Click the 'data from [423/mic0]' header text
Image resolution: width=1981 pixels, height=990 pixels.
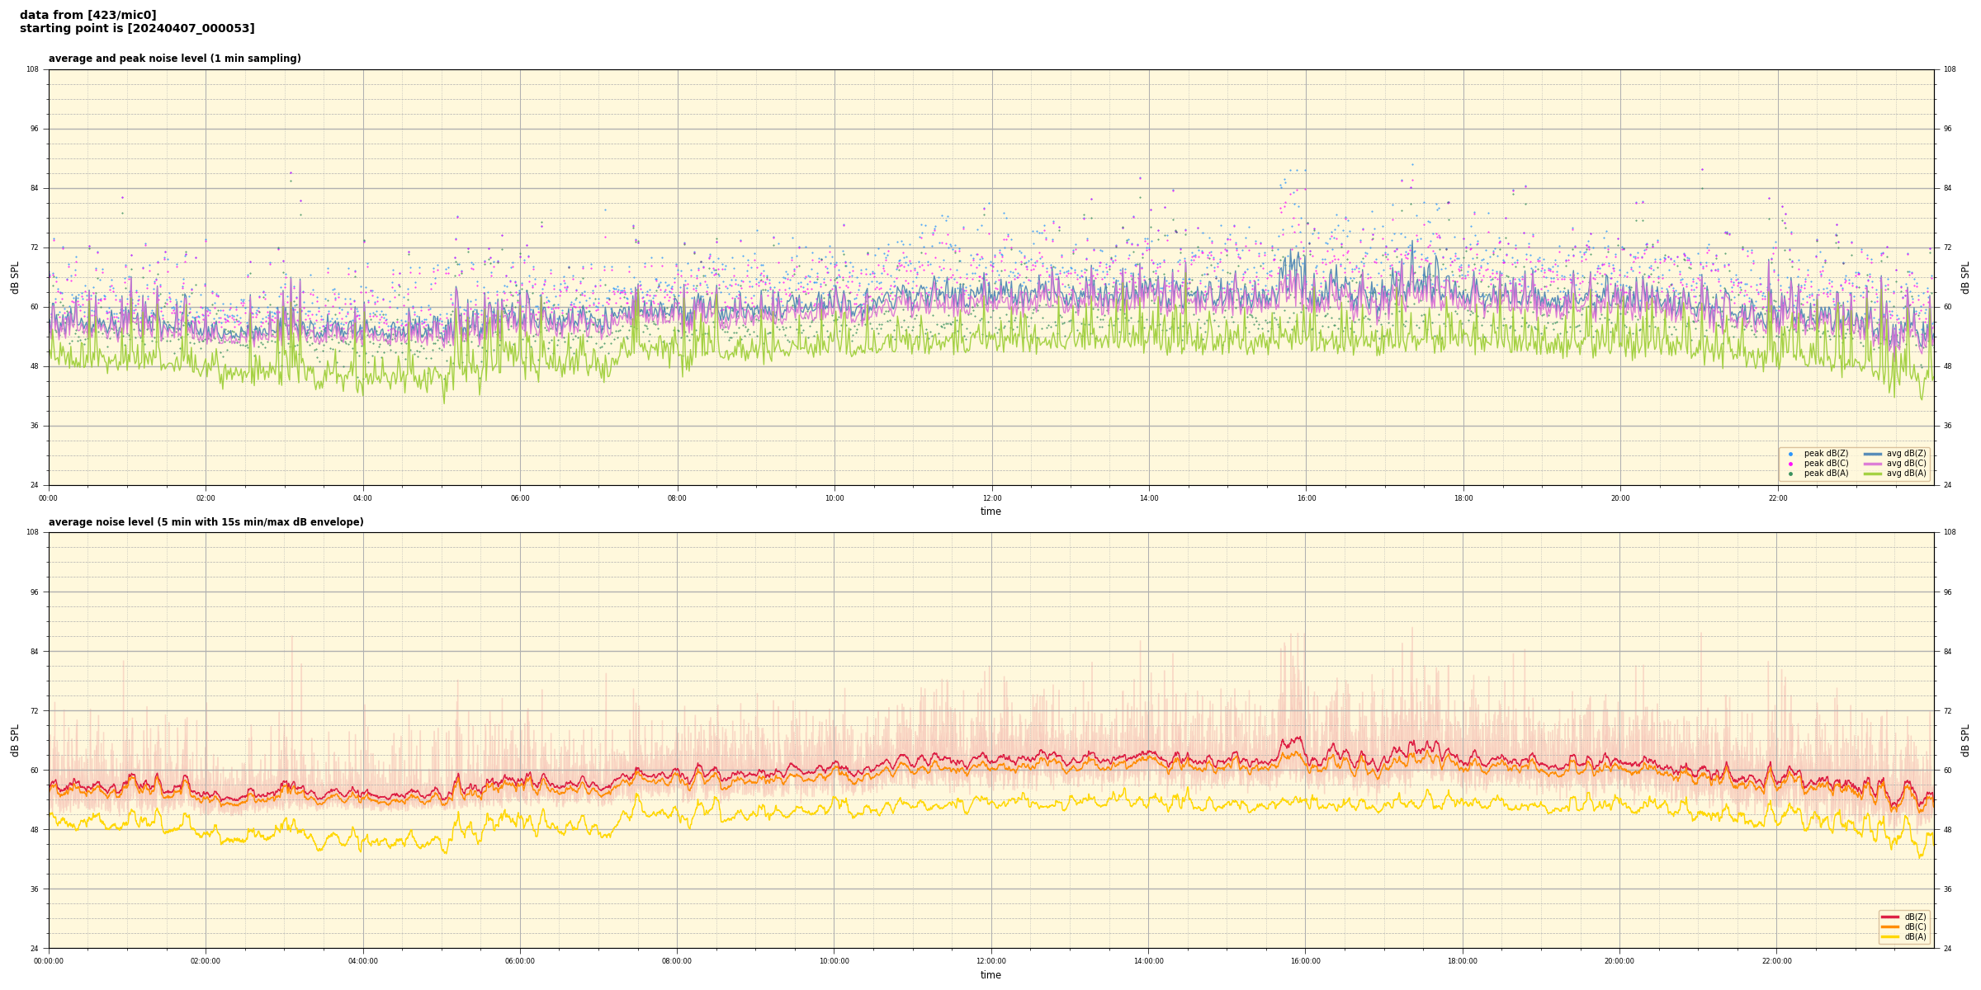click(x=88, y=15)
